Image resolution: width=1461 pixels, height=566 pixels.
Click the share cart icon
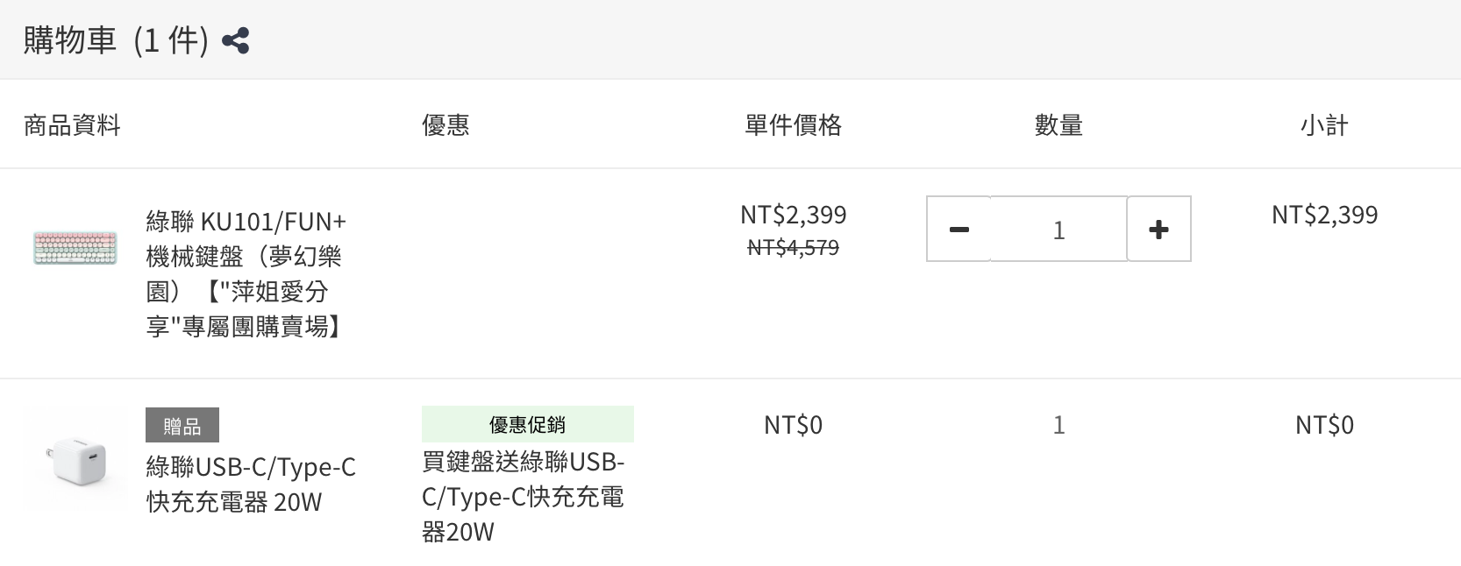[235, 38]
